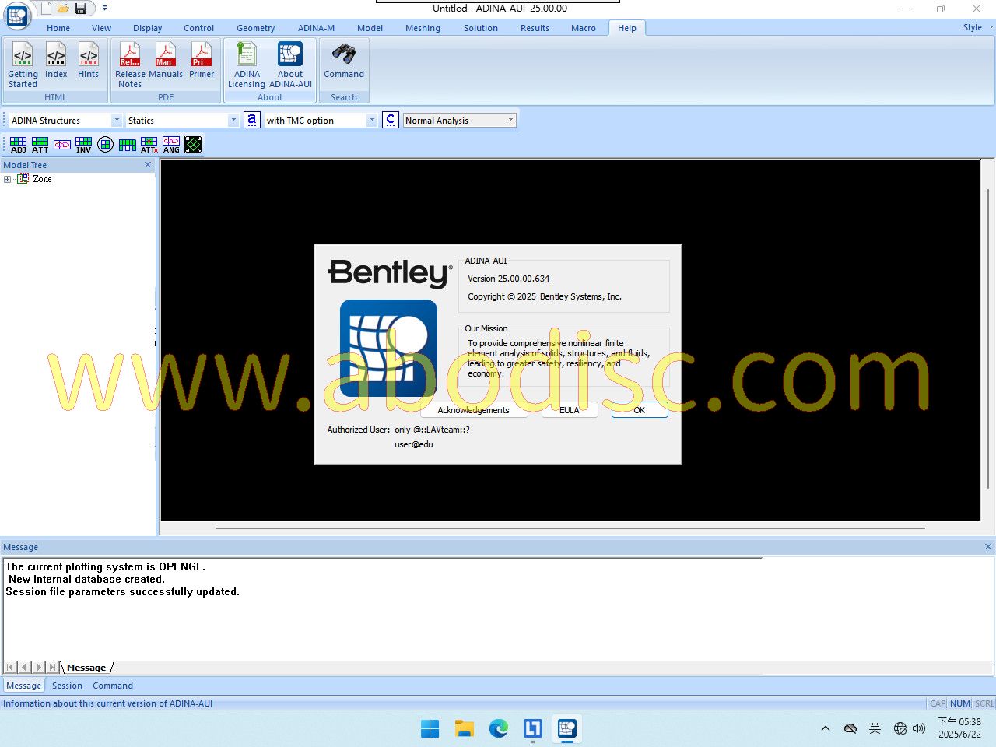Image resolution: width=996 pixels, height=747 pixels.
Task: Open the Release Notes PDF
Action: 130,65
